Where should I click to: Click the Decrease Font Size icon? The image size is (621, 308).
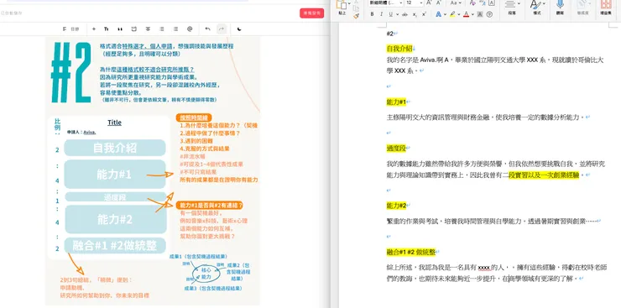pyautogui.click(x=439, y=3)
